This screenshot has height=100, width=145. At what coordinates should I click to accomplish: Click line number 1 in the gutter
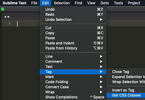click(10, 23)
